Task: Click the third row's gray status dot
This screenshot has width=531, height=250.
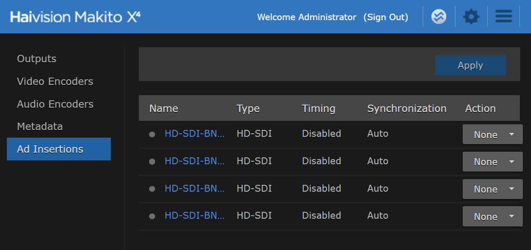Action: pos(152,189)
